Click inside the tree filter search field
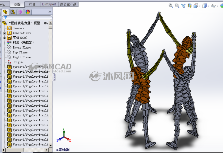 tap(27, 18)
